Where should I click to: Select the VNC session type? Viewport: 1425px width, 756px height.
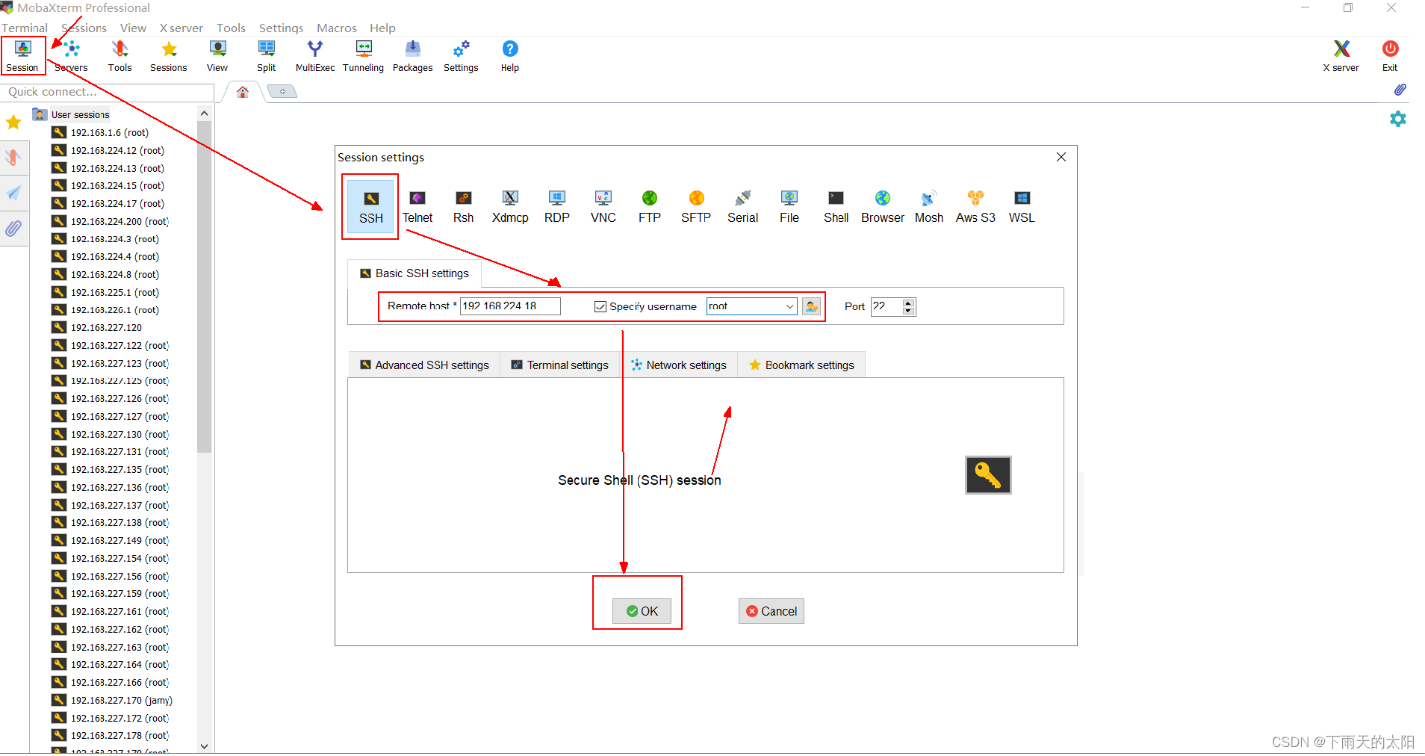[x=603, y=207]
